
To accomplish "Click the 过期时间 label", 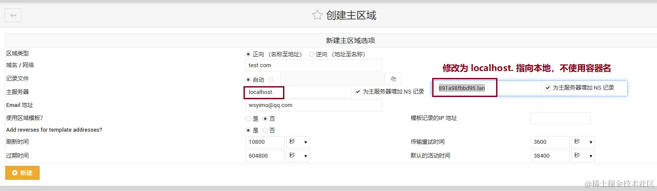I will tap(17, 155).
